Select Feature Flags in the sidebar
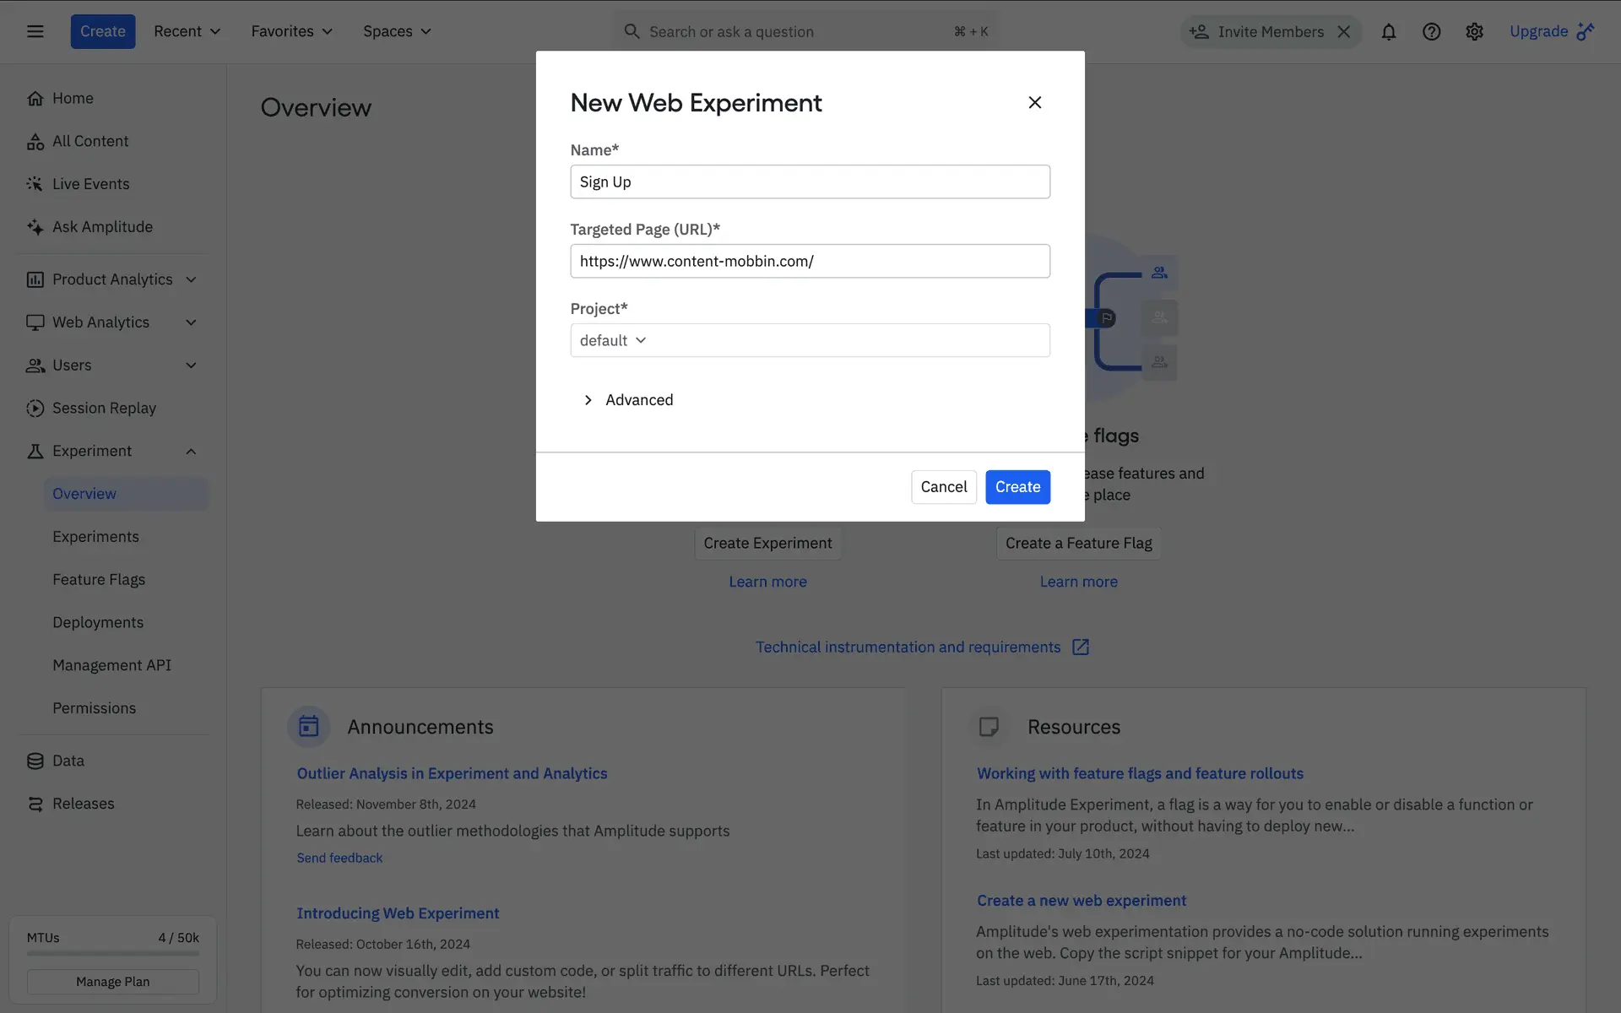 coord(99,579)
